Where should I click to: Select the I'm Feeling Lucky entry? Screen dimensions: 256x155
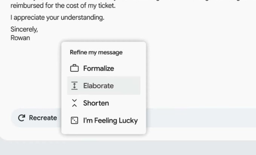point(110,121)
